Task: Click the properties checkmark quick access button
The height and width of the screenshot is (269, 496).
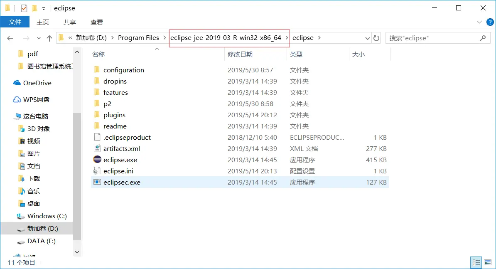Action: pyautogui.click(x=24, y=8)
